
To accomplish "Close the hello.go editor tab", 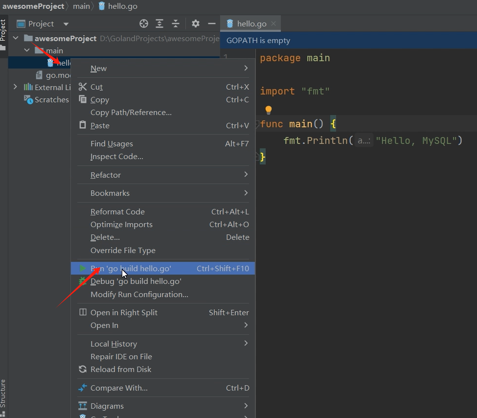I will tap(273, 23).
